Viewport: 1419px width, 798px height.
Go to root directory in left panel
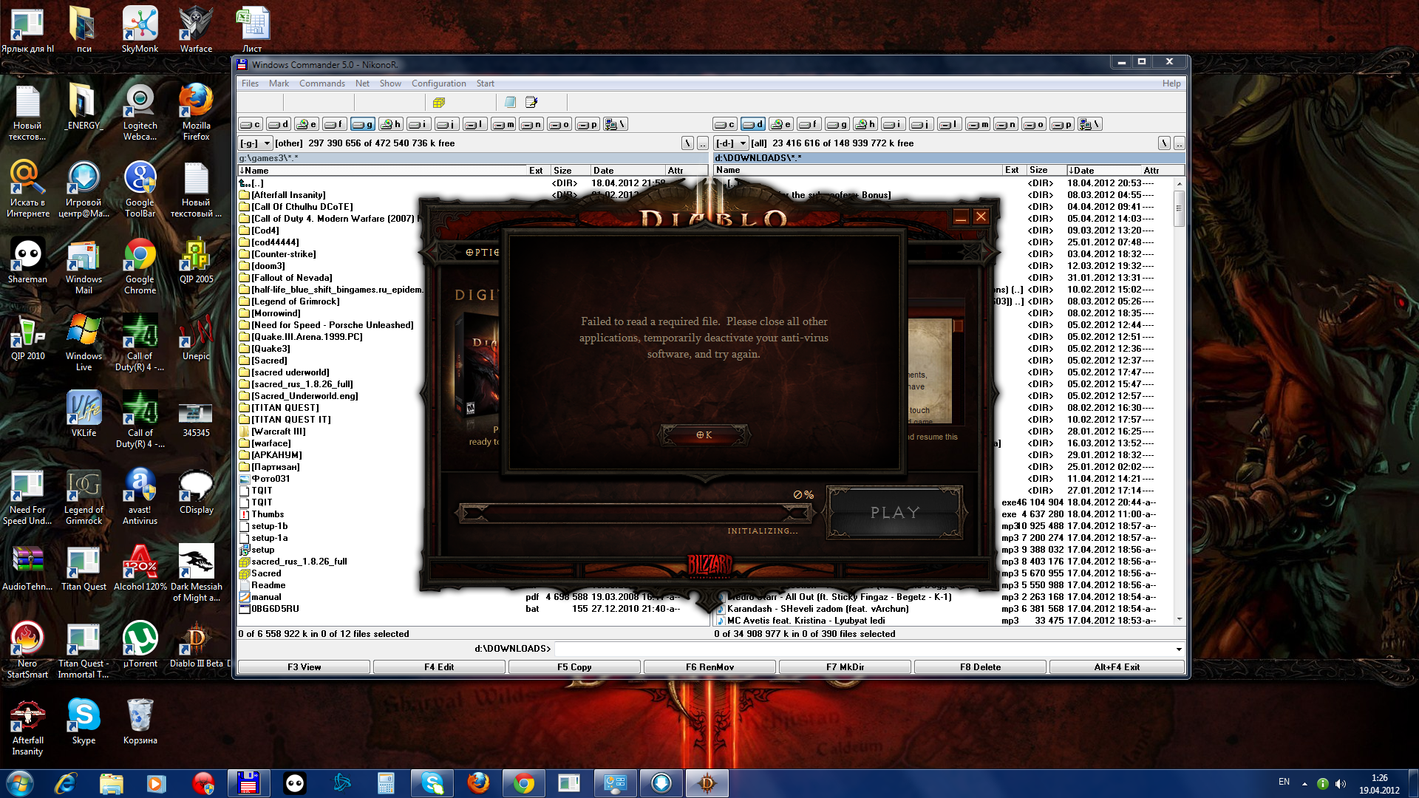[x=688, y=143]
